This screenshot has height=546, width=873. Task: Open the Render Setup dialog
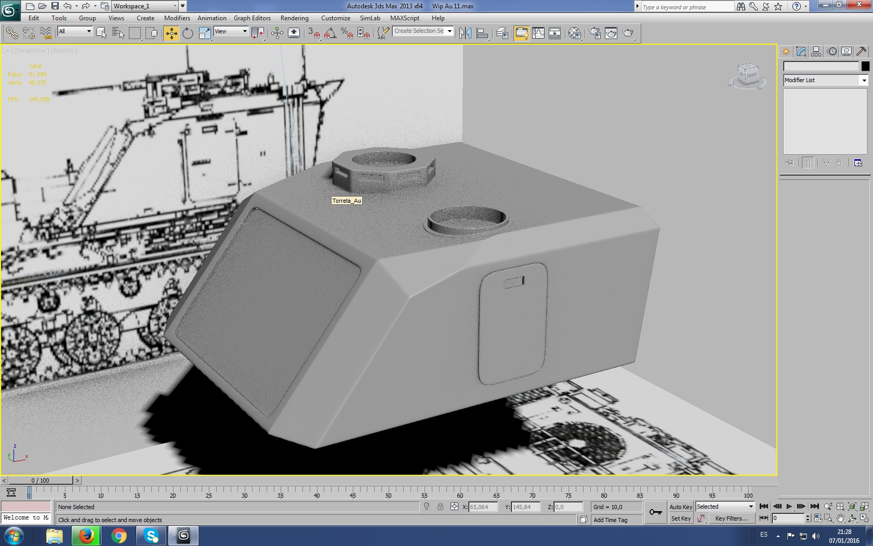point(594,33)
